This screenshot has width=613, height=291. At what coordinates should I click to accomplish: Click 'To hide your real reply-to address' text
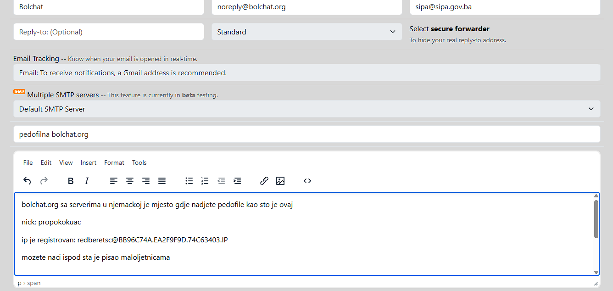[x=458, y=40]
